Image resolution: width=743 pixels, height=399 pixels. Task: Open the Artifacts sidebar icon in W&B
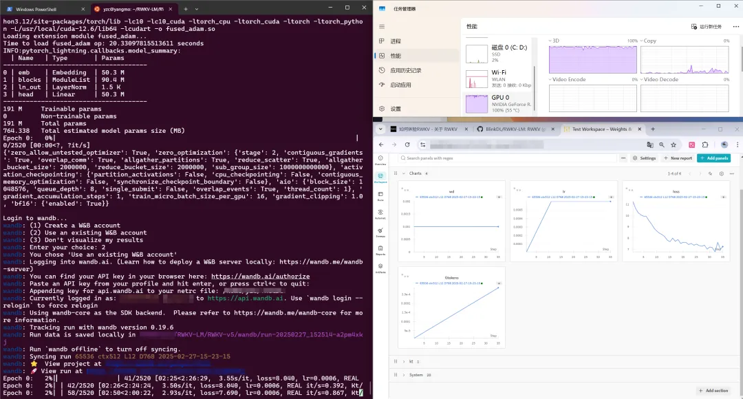coord(380,268)
